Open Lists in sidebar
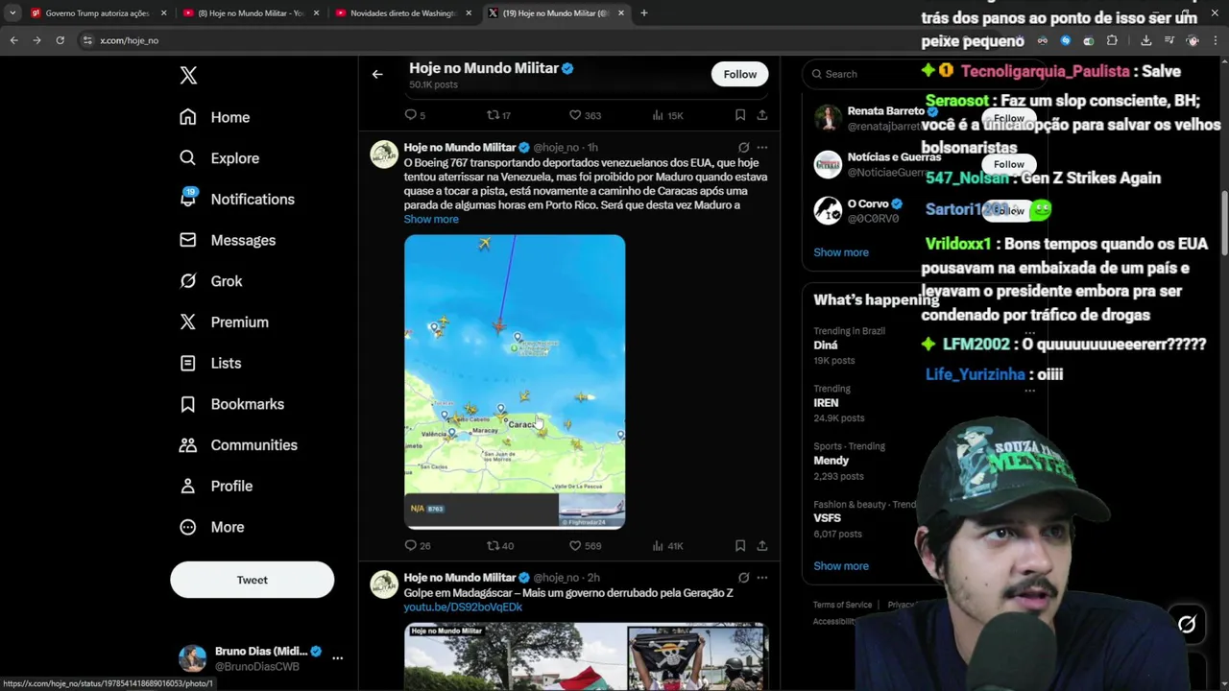The width and height of the screenshot is (1229, 691). 210,363
